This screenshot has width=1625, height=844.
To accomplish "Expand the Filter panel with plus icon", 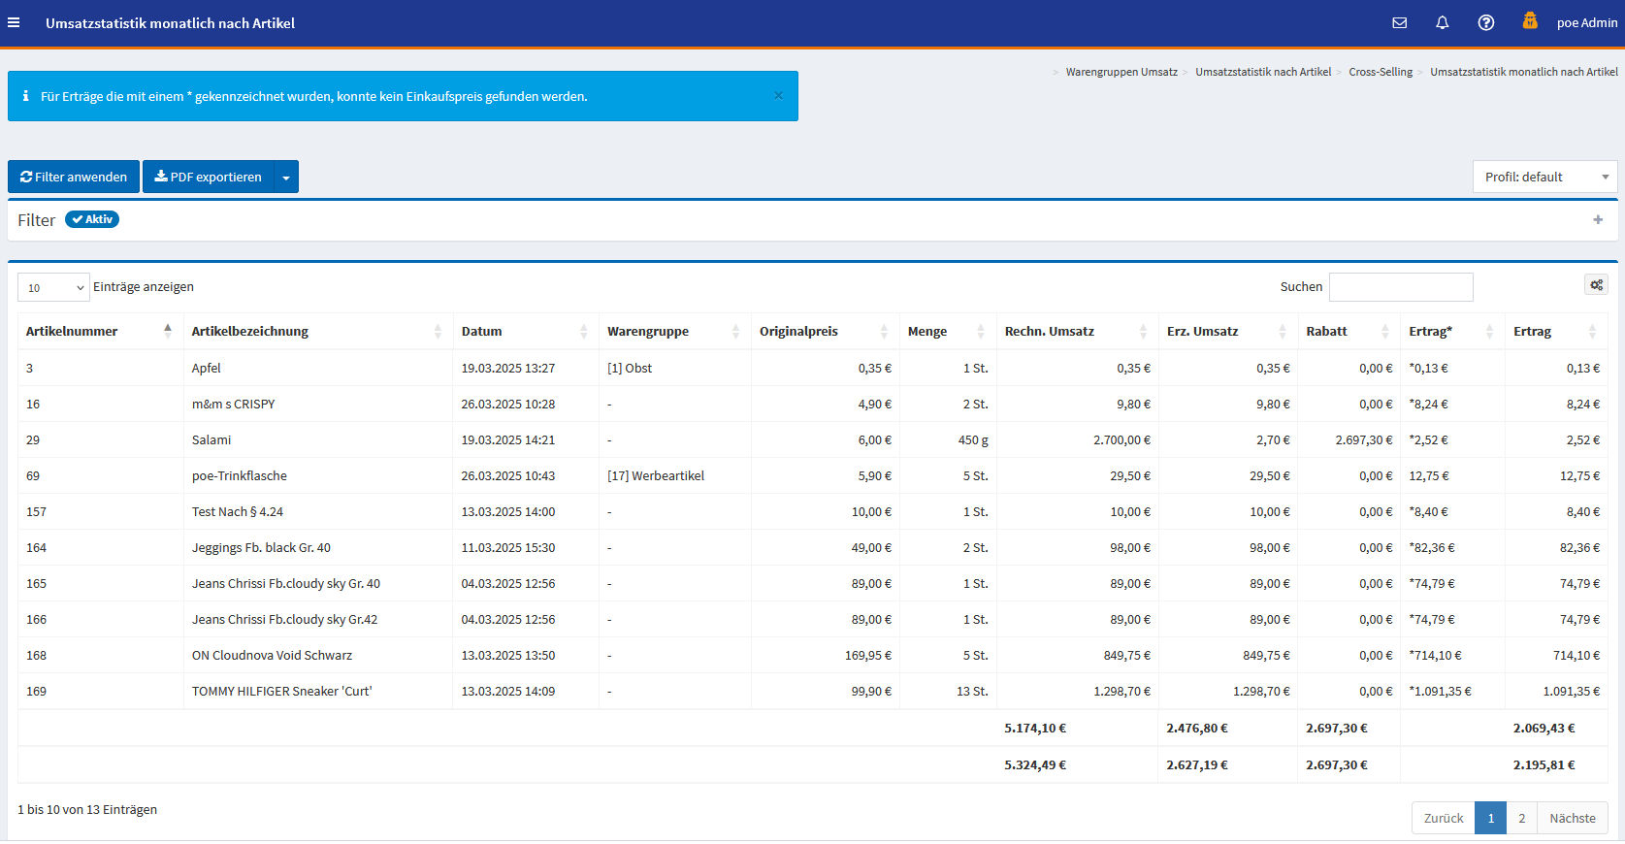I will click(x=1598, y=220).
